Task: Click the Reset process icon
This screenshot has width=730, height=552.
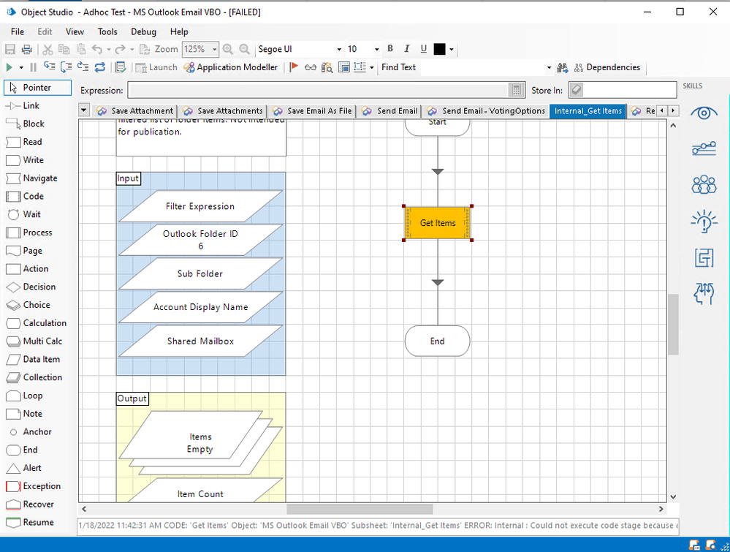Action: point(100,67)
